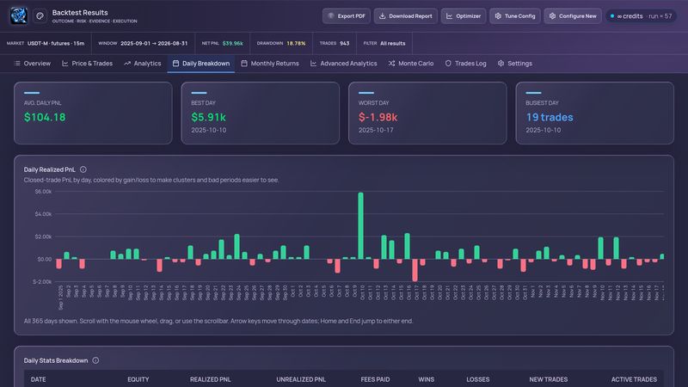The image size is (688, 387).
Task: Click the EQUITY column header
Action: 138,379
